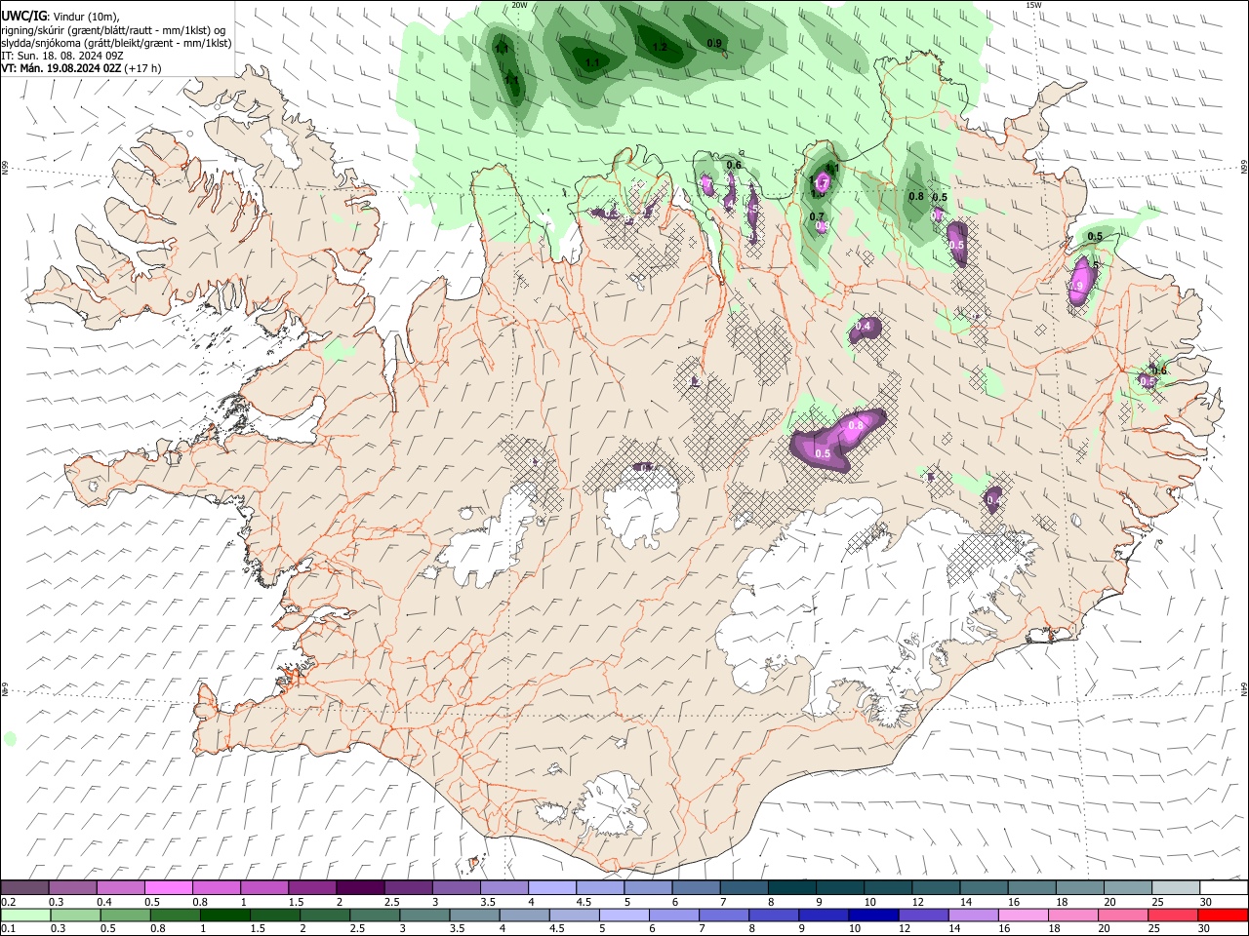Select the bottom-row rain swatch labeled 2

[x=324, y=915]
